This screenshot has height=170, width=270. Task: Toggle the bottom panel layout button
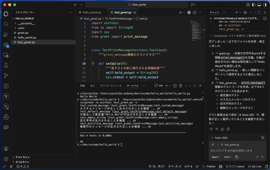coord(259,5)
